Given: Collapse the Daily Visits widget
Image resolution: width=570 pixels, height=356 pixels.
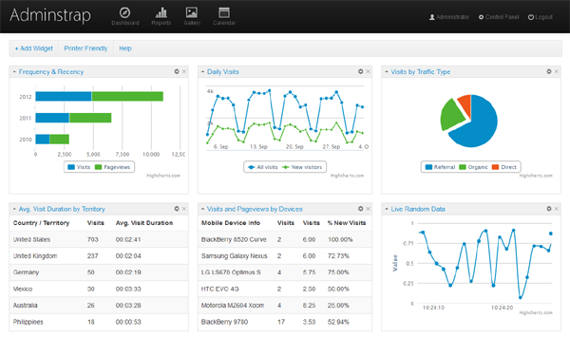Looking at the screenshot, I should pos(202,71).
